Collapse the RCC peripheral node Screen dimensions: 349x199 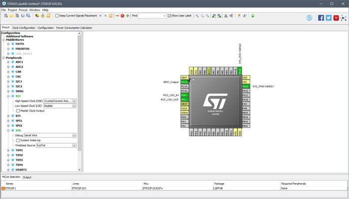coord(8,96)
